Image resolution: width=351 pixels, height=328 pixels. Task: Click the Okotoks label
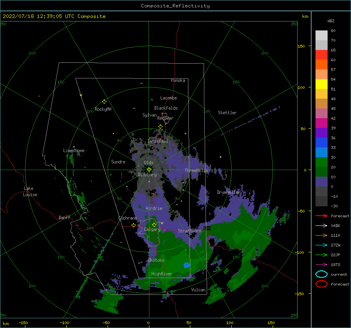pyautogui.click(x=156, y=260)
